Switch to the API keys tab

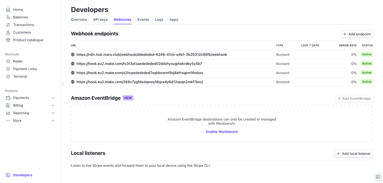tap(100, 20)
